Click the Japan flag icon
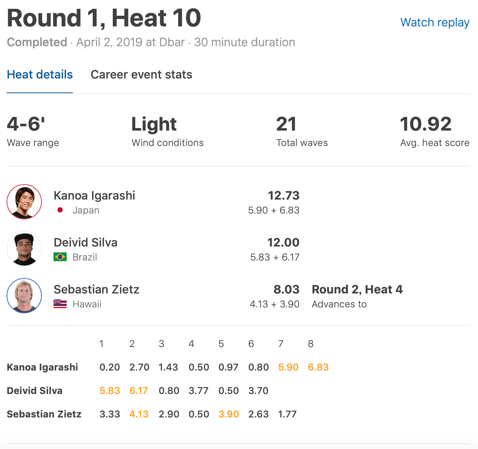Image resolution: width=478 pixels, height=449 pixels. pos(60,210)
